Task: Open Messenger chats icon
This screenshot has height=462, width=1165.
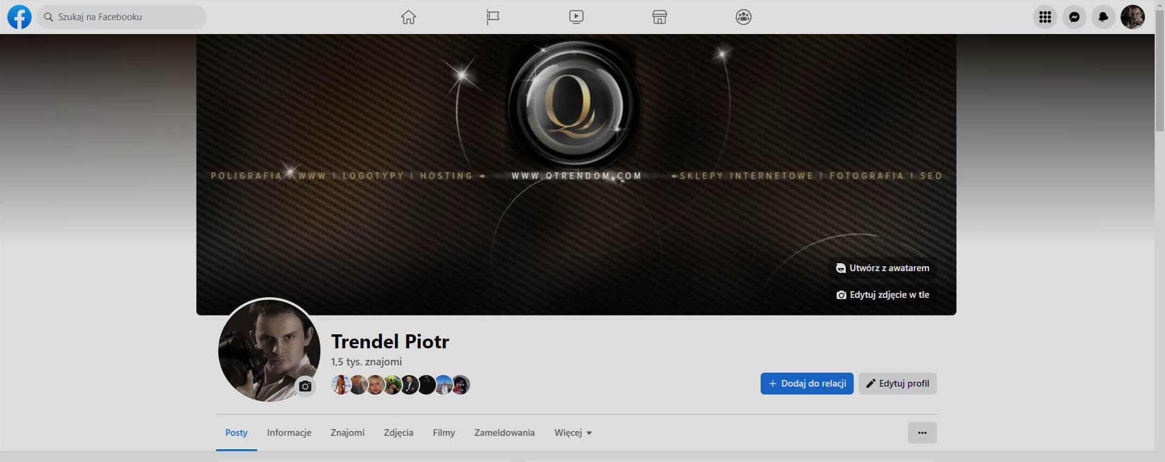Action: 1074,17
